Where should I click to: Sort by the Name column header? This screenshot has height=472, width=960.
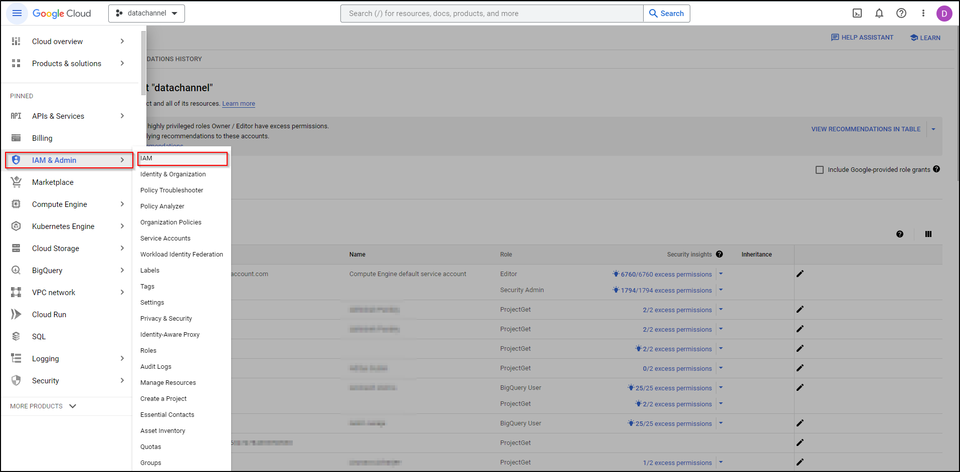(x=357, y=255)
